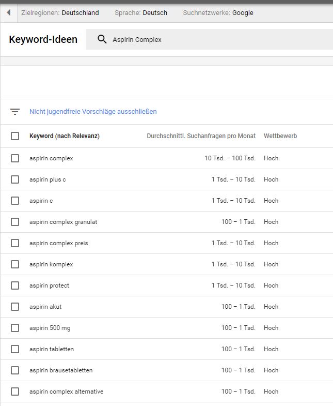333x406 pixels.
Task: Select all keywords header checkbox
Action: click(x=15, y=136)
